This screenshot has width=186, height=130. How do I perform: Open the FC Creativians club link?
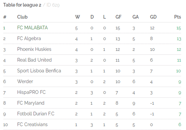click(32, 124)
